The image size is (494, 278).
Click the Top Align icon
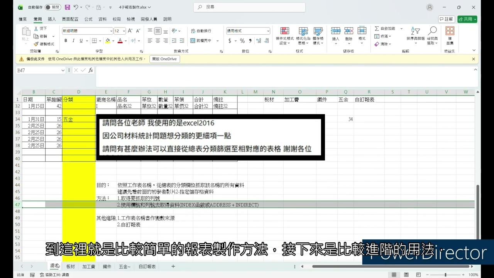point(150,31)
